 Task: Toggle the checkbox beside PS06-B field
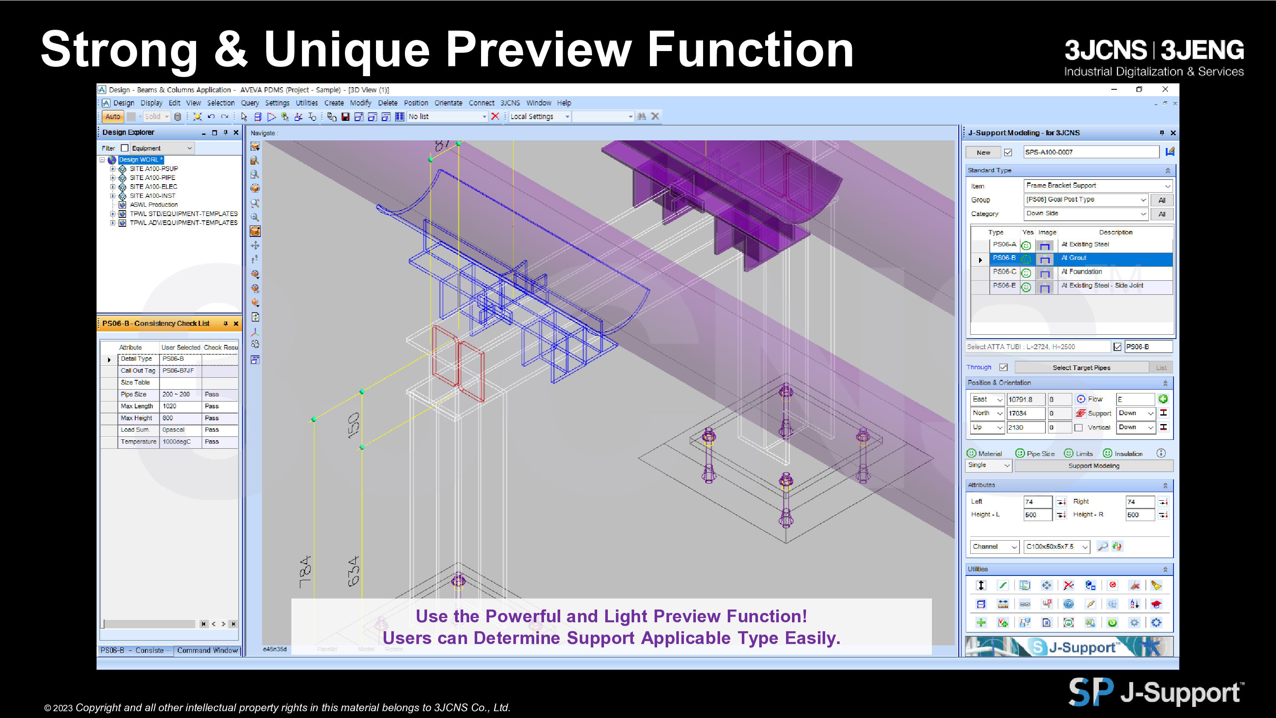click(x=1117, y=347)
